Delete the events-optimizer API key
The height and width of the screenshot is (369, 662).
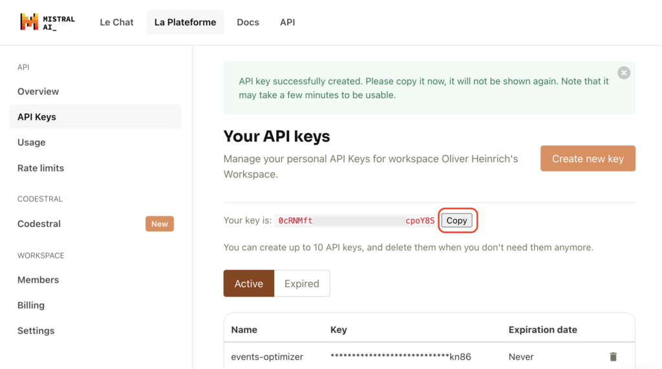[x=613, y=357]
